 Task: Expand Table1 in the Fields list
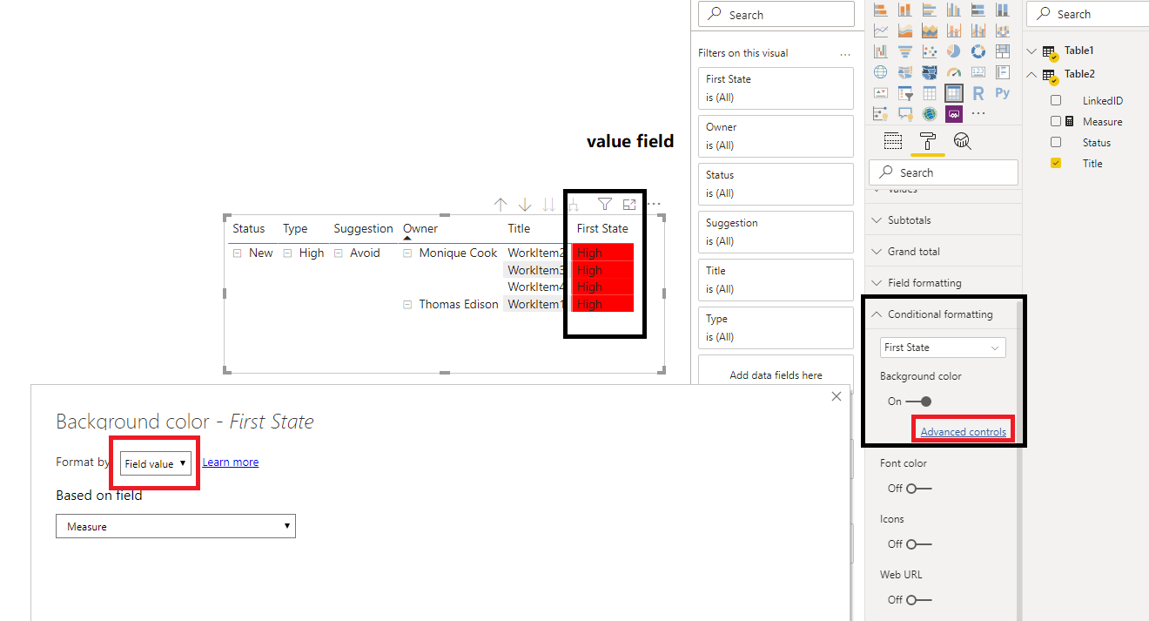[1032, 51]
